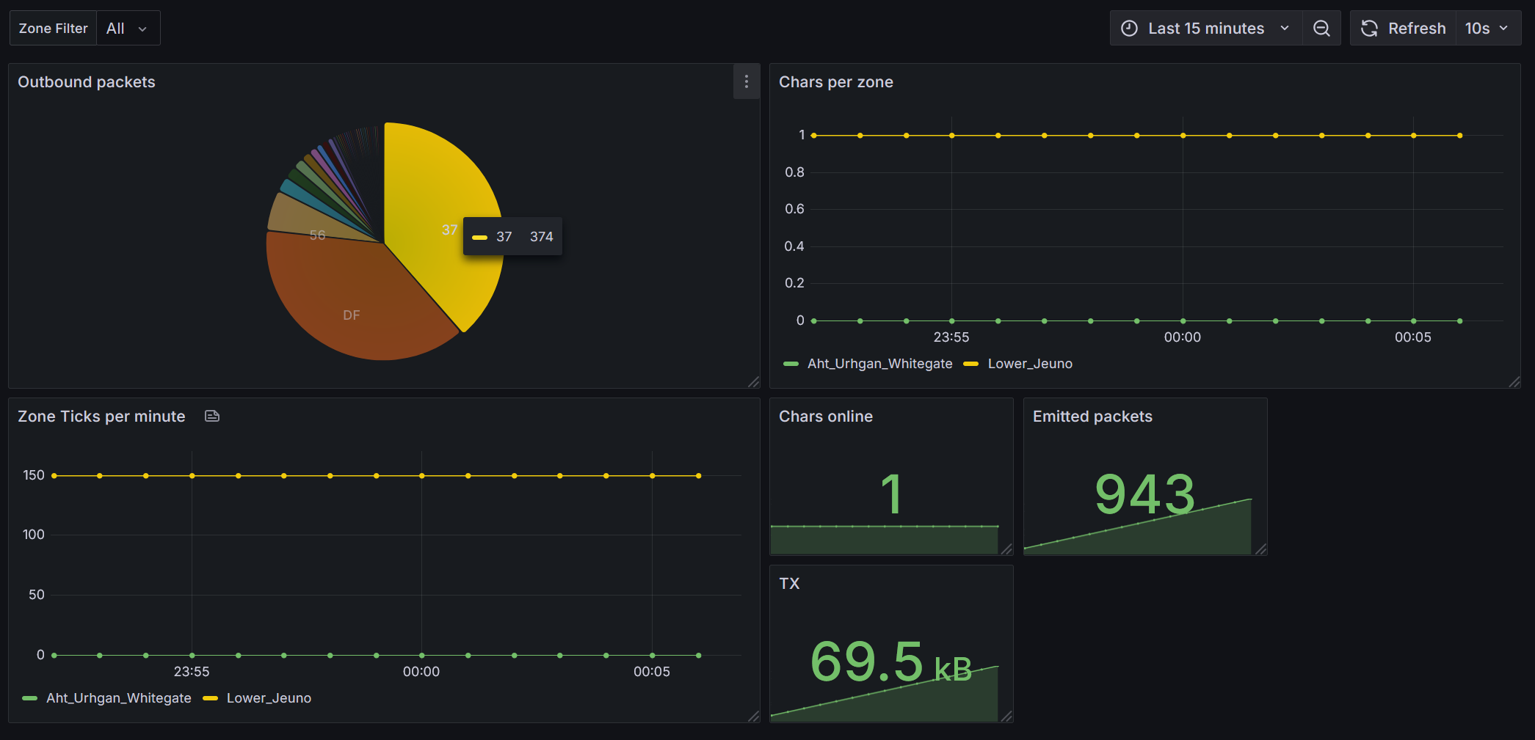The image size is (1535, 740).
Task: Click the Zone Ticks per minute description icon
Action: point(212,416)
